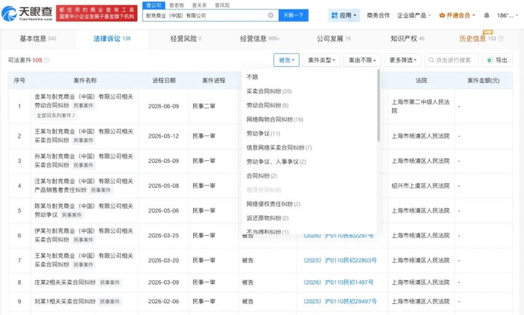Clear the search box text
This screenshot has height=315, width=524.
pyautogui.click(x=270, y=15)
